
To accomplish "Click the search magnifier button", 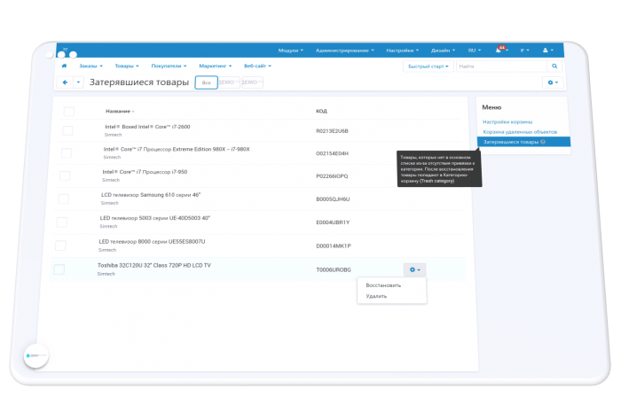I will click(554, 66).
